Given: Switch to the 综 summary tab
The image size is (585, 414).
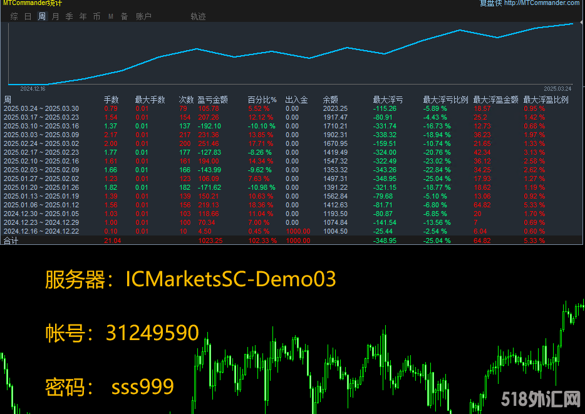Looking at the screenshot, I should pos(14,16).
